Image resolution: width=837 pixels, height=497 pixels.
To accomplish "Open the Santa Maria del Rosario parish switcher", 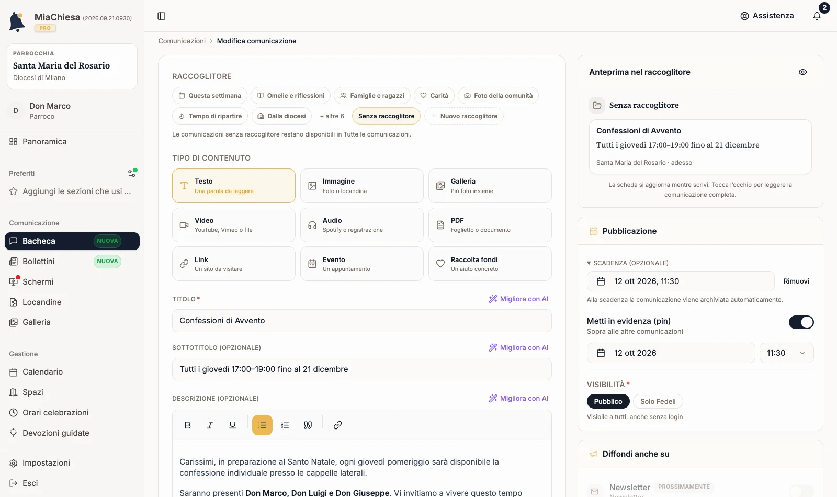I will (72, 66).
